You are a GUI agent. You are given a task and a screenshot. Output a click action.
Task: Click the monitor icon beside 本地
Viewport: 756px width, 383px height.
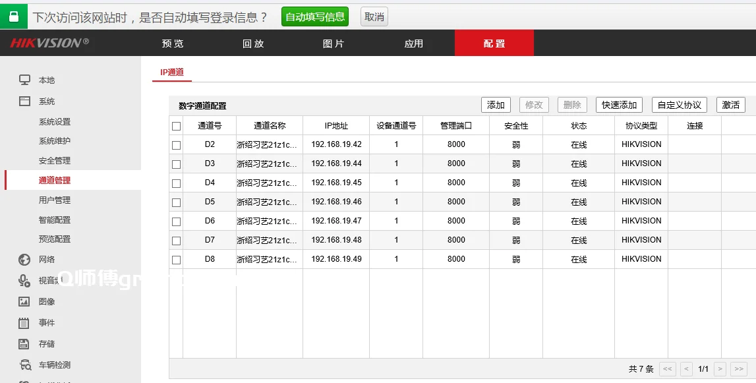(x=24, y=80)
